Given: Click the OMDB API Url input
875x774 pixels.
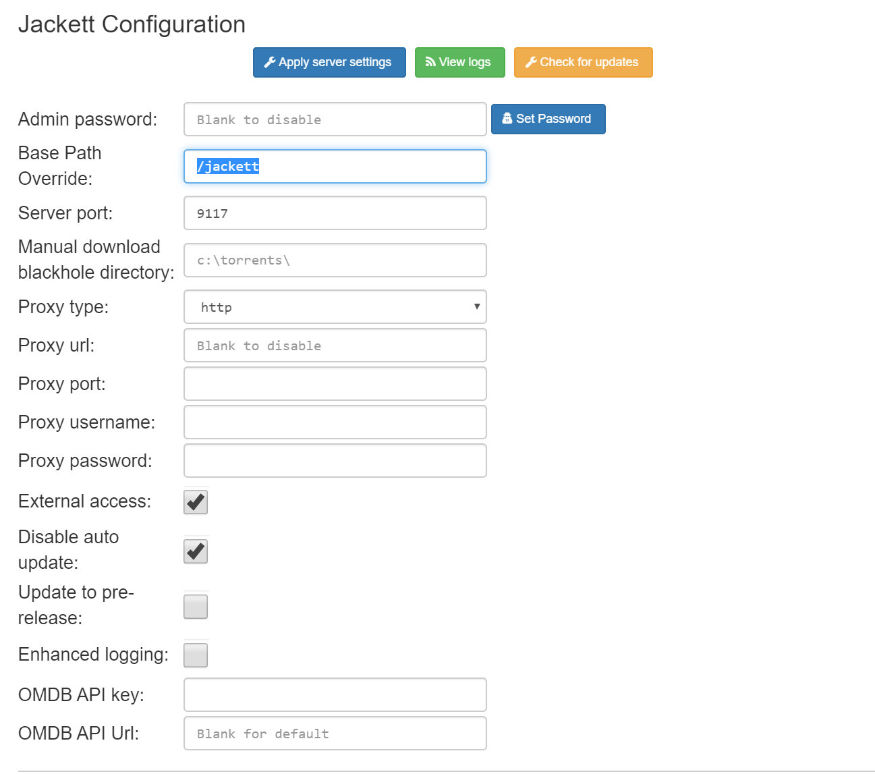Looking at the screenshot, I should pyautogui.click(x=335, y=734).
